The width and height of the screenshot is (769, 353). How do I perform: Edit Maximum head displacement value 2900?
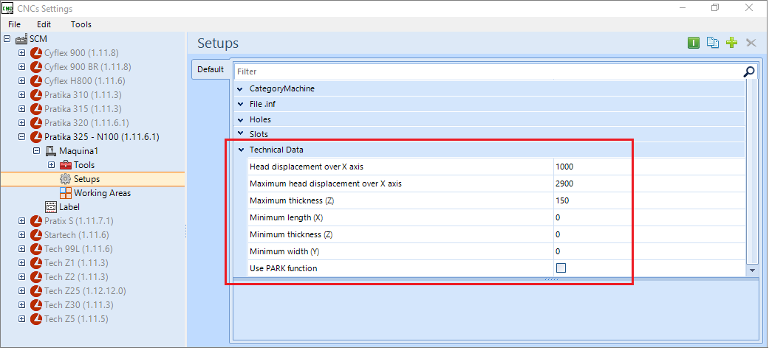[649, 184]
